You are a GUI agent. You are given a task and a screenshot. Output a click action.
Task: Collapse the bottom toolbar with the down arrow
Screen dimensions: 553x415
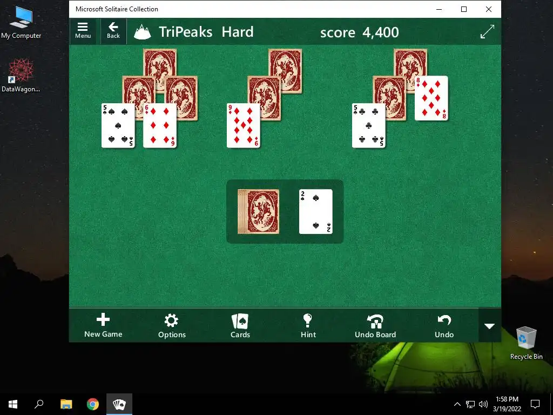489,326
